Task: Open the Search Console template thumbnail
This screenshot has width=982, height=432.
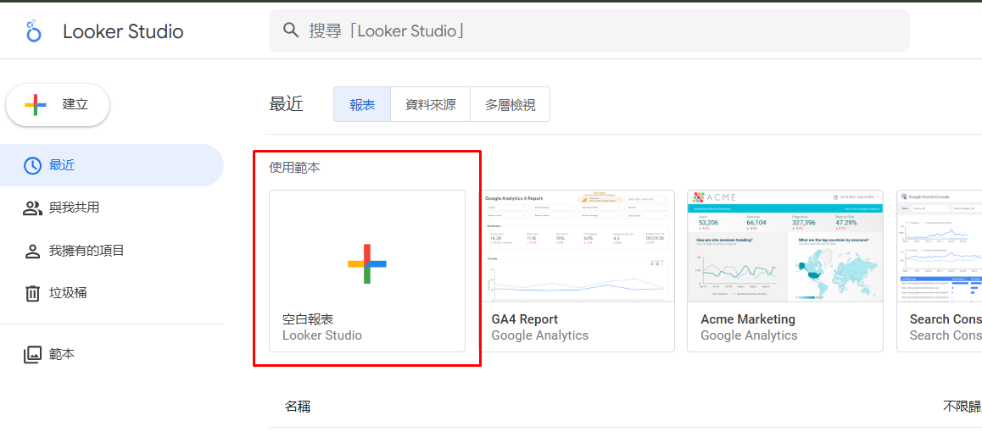Action: tap(939, 246)
